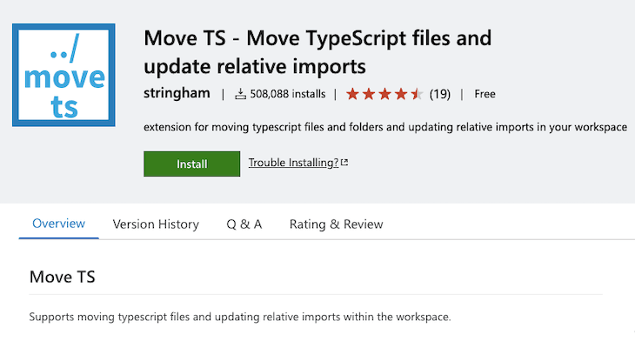Screen dimensions: 635x348
Task: Click the external link icon beside Trouble Installing
Action: pyautogui.click(x=344, y=163)
